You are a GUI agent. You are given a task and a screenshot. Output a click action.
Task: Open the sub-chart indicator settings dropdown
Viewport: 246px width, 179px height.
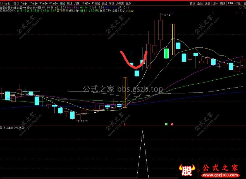(1, 127)
